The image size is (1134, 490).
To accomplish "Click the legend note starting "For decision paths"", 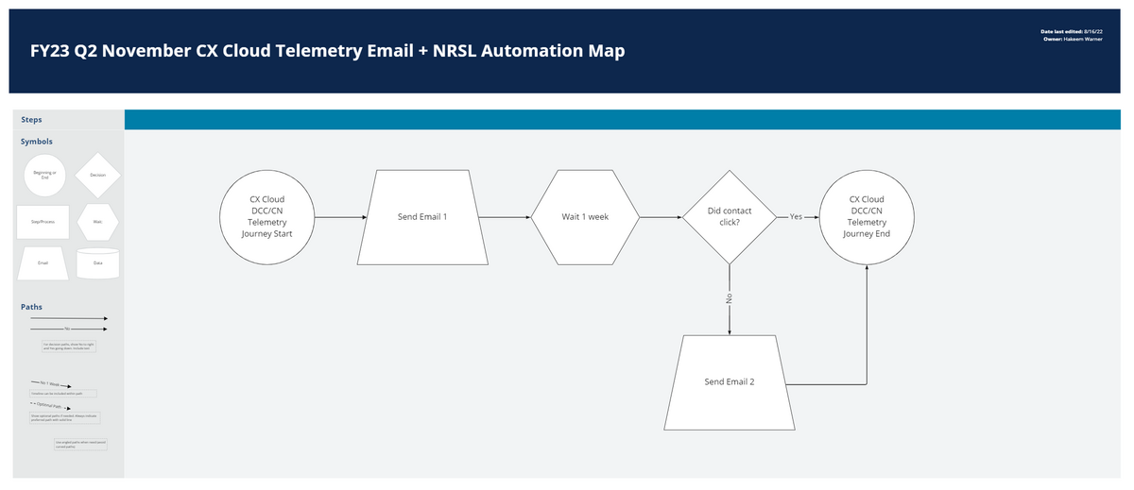I will pyautogui.click(x=69, y=347).
